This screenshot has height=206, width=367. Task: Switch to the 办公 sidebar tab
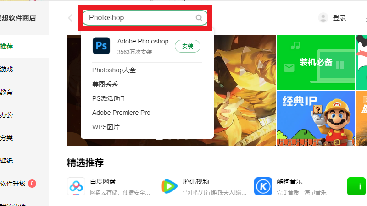[6, 115]
